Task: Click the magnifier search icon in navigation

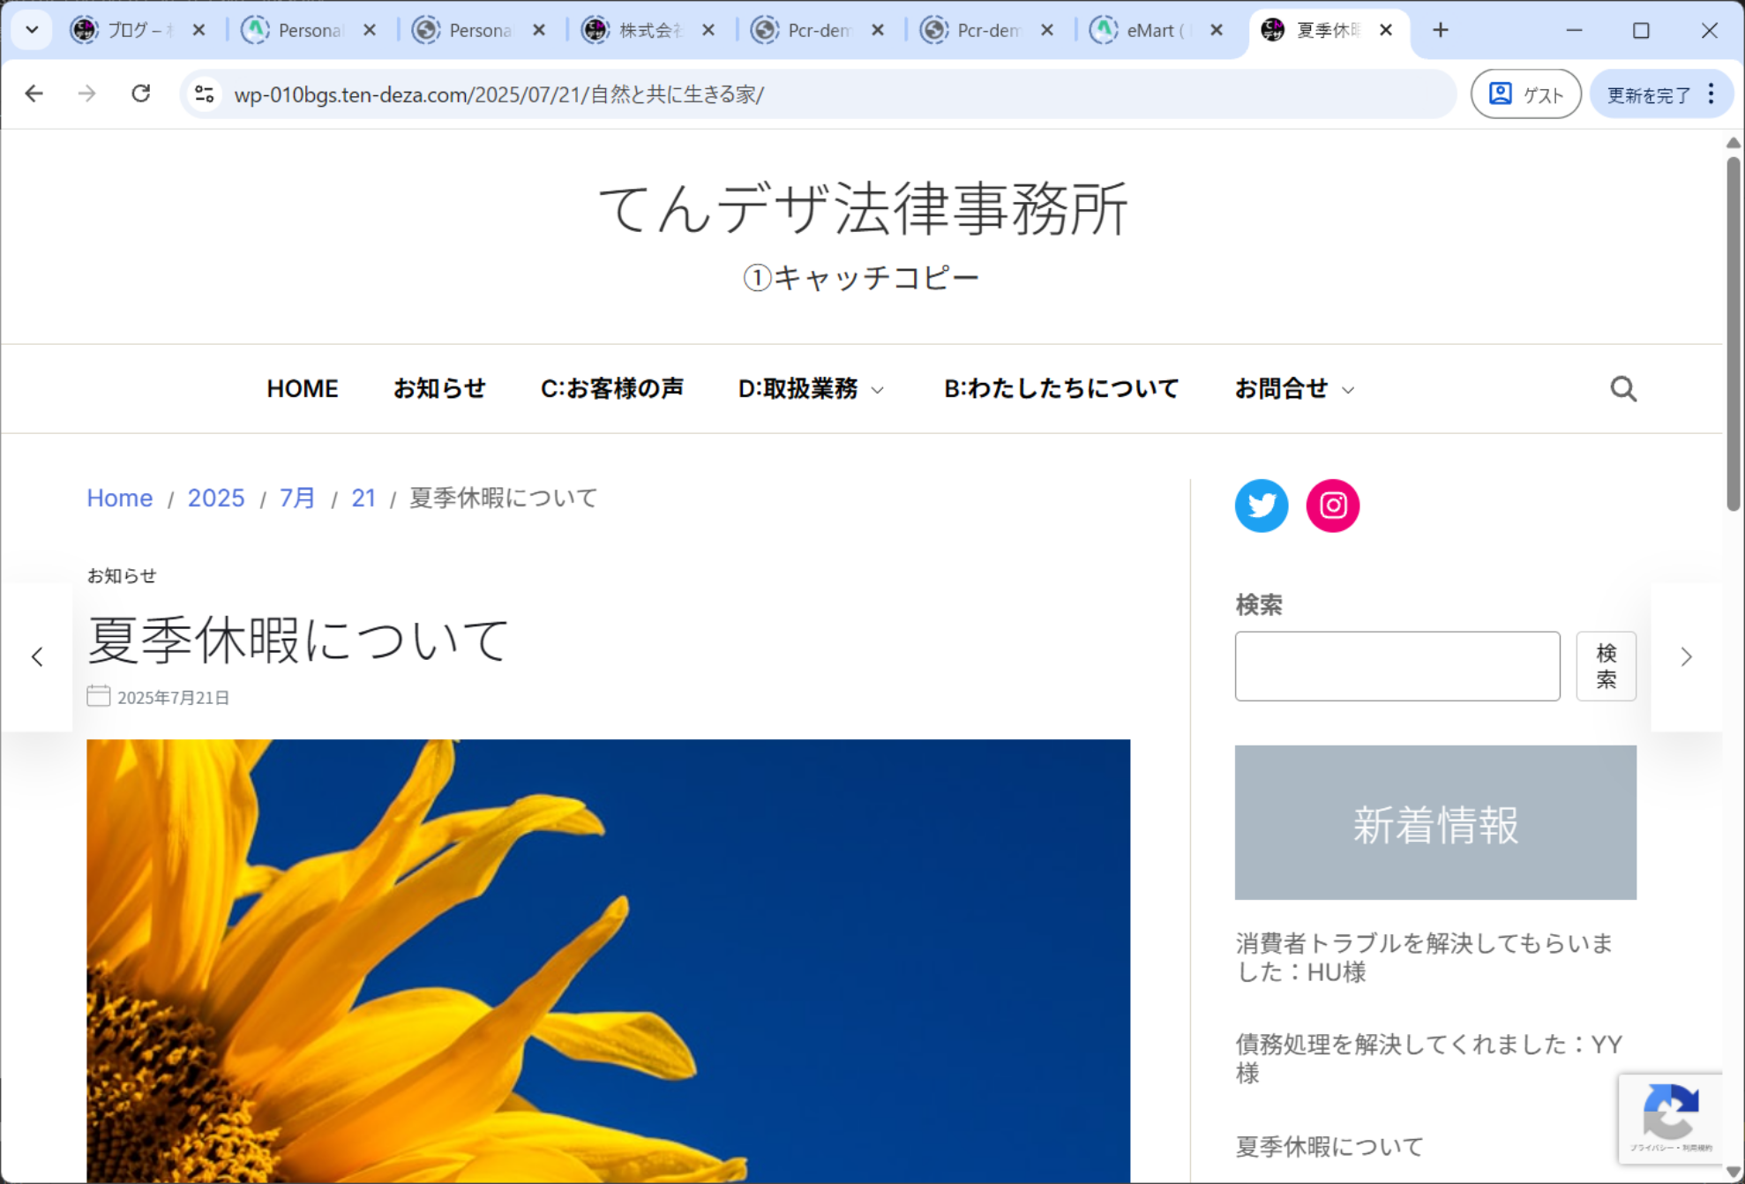Action: tap(1622, 389)
